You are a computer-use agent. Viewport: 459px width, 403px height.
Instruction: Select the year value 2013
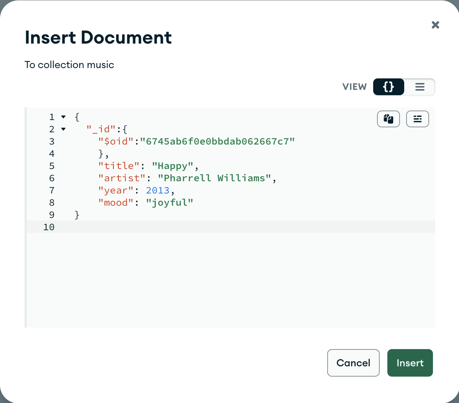[158, 190]
